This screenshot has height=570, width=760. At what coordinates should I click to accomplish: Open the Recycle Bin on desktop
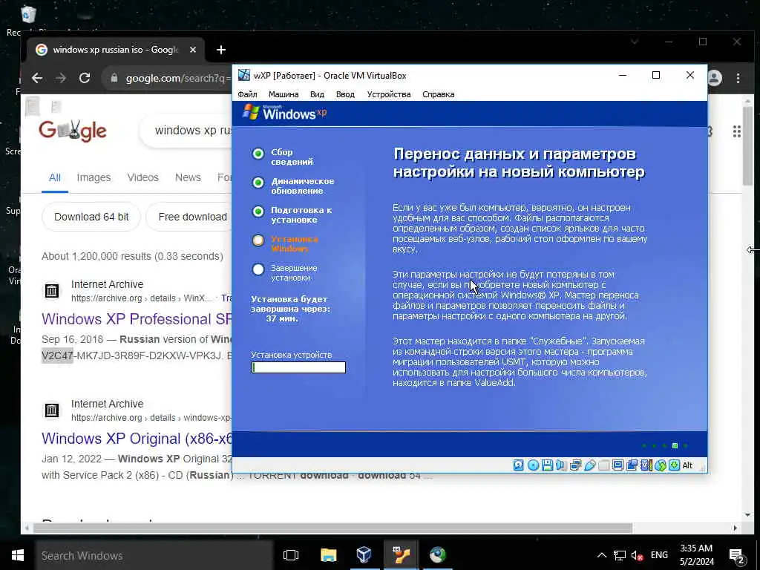pyautogui.click(x=27, y=15)
